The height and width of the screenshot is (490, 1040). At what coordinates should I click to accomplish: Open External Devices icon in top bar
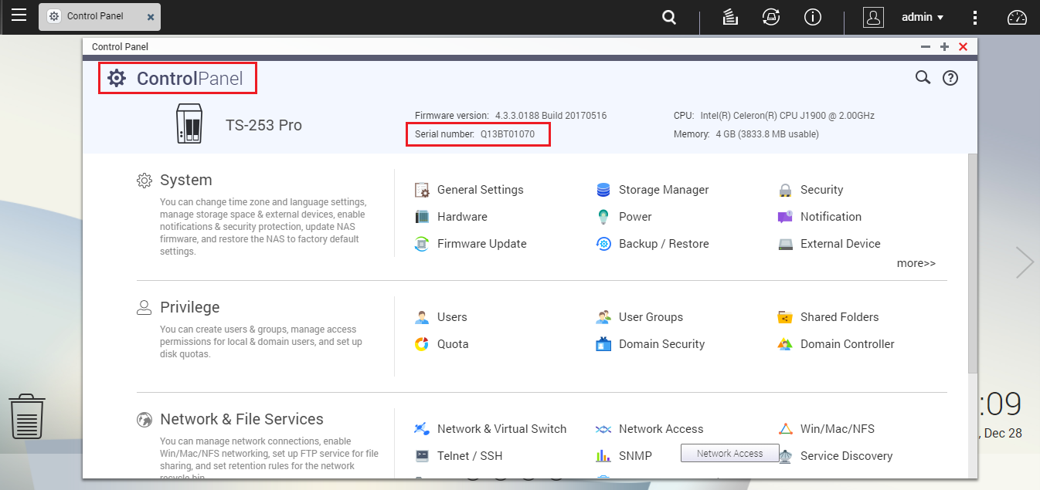tap(770, 17)
